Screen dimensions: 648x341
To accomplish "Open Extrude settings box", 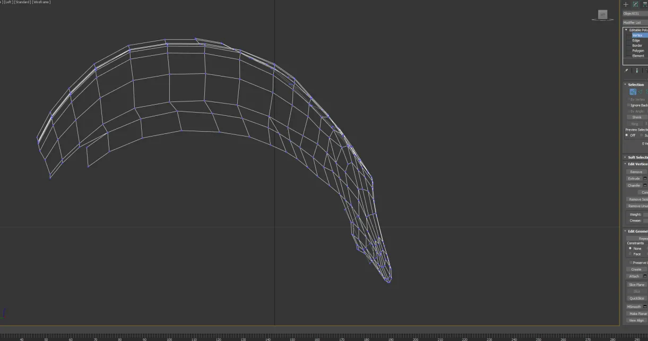I will click(x=645, y=178).
